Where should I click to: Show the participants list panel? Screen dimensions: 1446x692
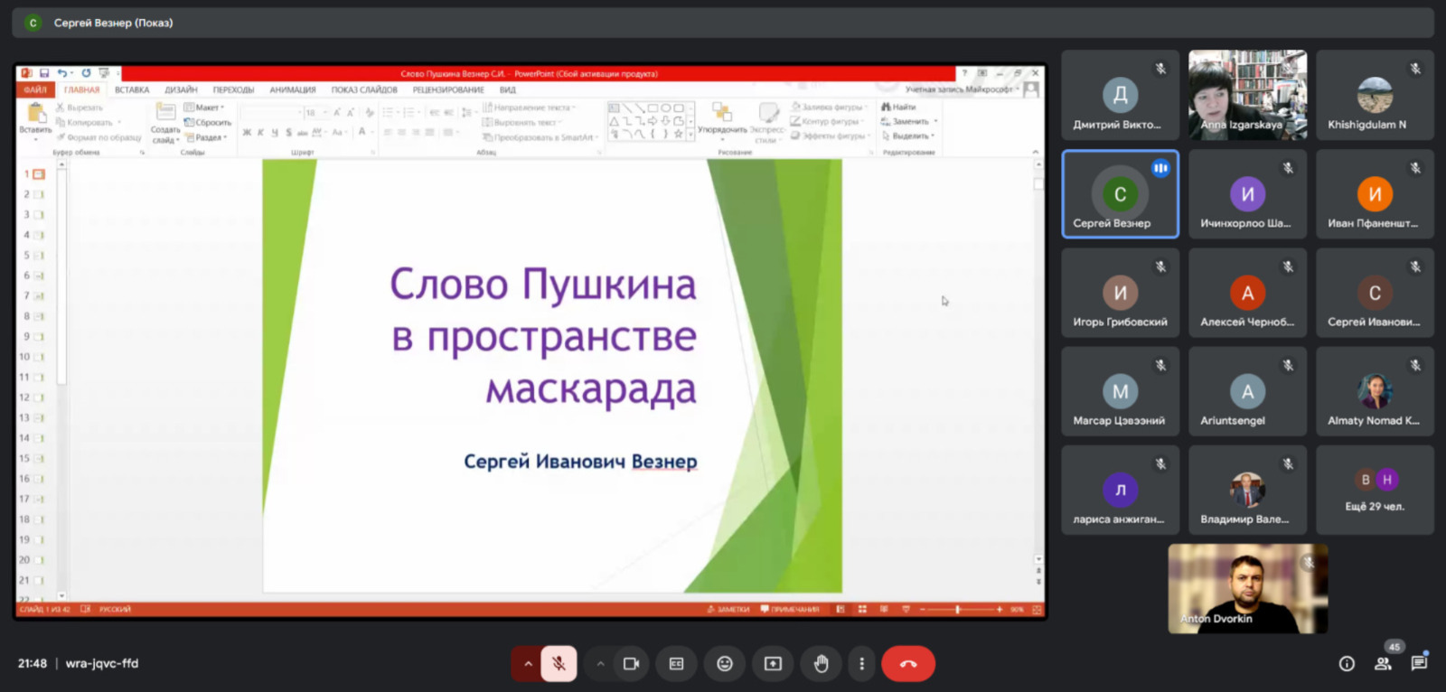1383,664
